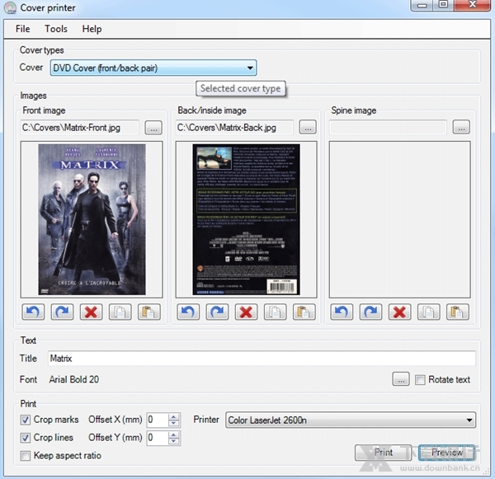Rotate back/inside image counterclockwise
This screenshot has width=495, height=479.
click(188, 313)
